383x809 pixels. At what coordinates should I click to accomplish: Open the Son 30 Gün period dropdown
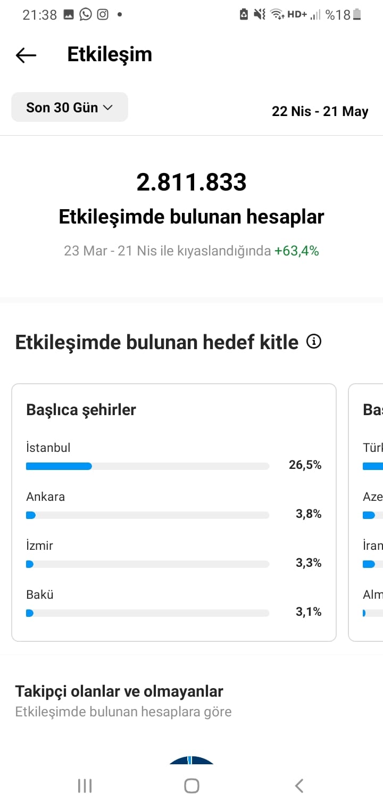tap(70, 107)
